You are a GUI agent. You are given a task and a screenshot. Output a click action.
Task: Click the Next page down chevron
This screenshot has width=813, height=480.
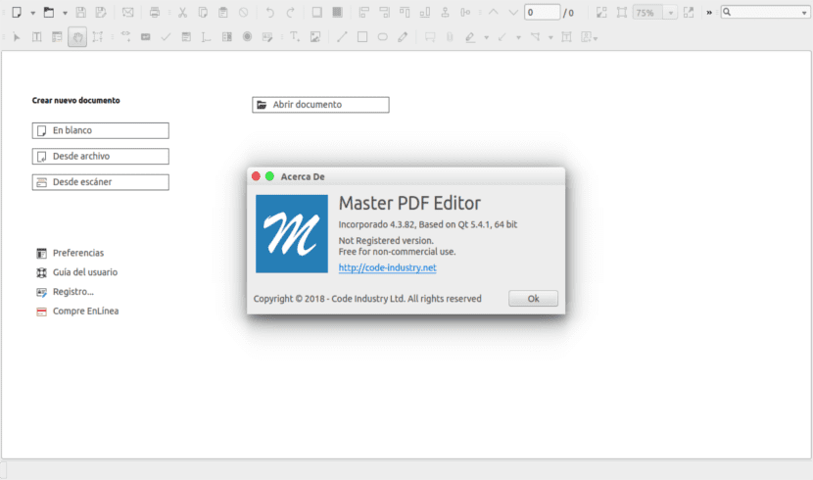pos(513,13)
